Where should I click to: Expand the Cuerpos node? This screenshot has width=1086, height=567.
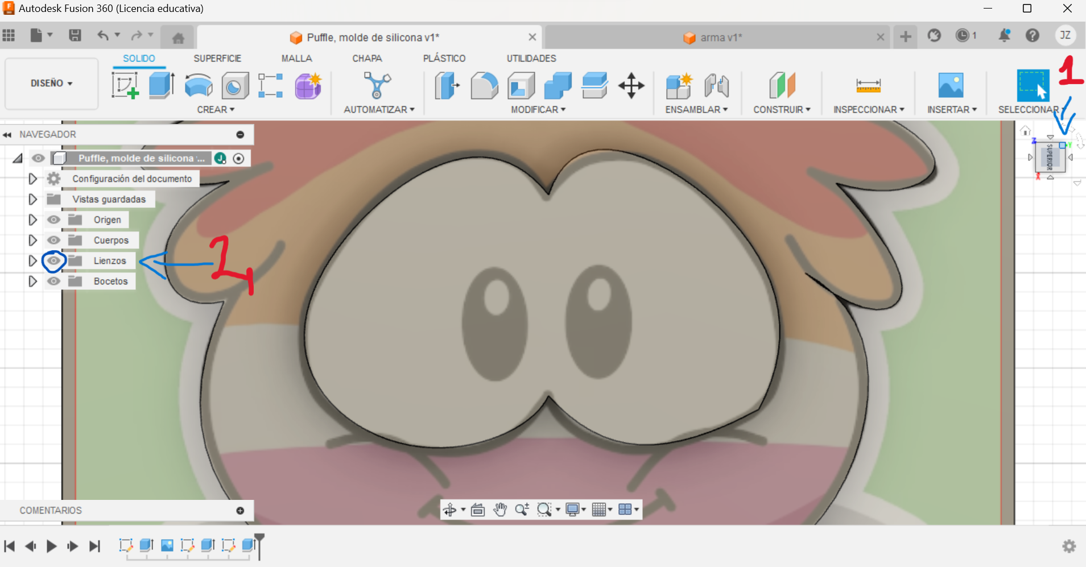tap(32, 240)
